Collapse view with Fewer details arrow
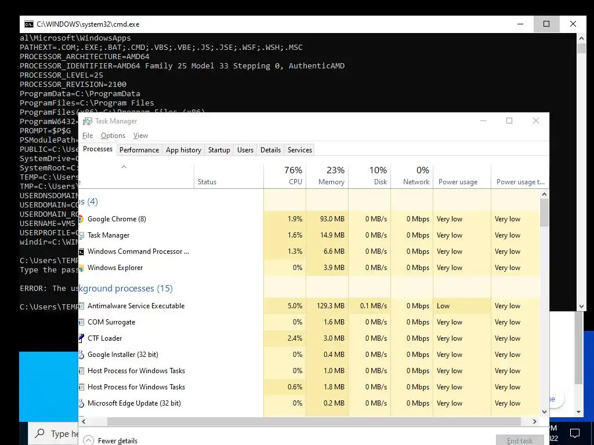The height and width of the screenshot is (445, 594). [88, 440]
